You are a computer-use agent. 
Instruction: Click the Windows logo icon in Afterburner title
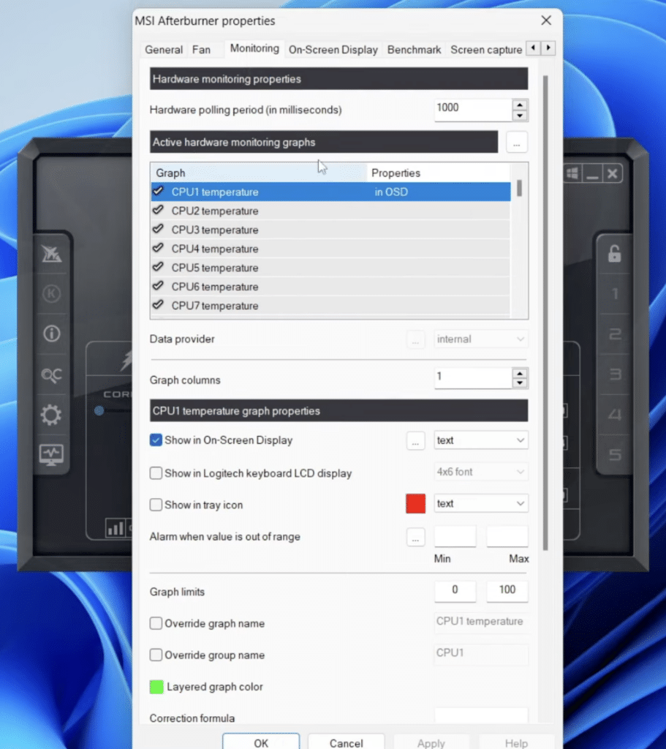click(x=572, y=173)
